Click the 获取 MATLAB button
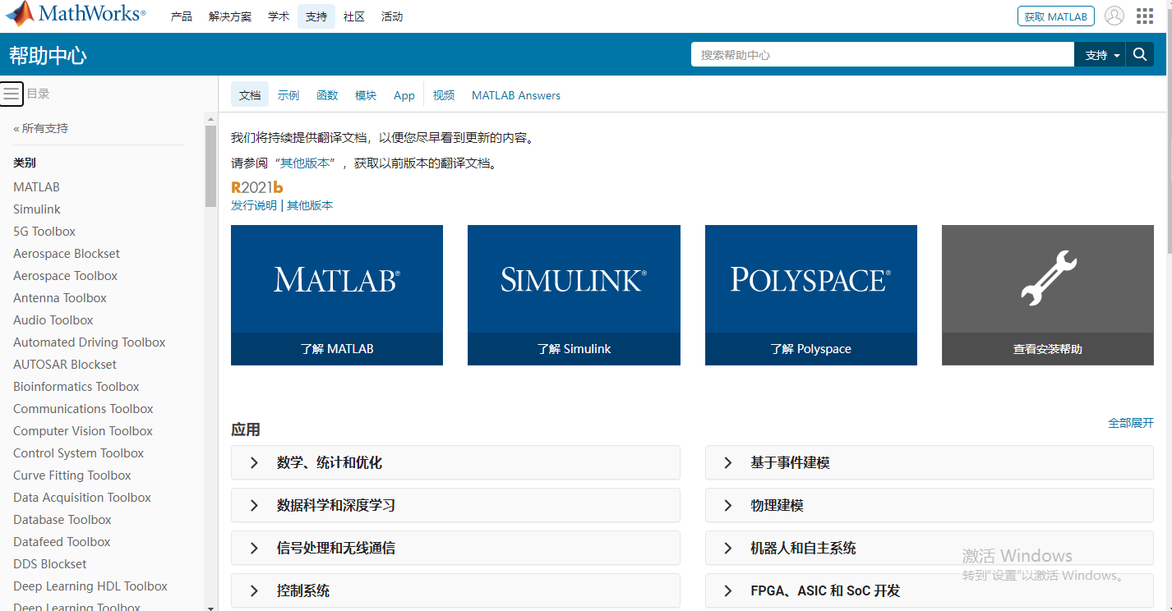Viewport: 1172px width, 611px height. [x=1056, y=16]
